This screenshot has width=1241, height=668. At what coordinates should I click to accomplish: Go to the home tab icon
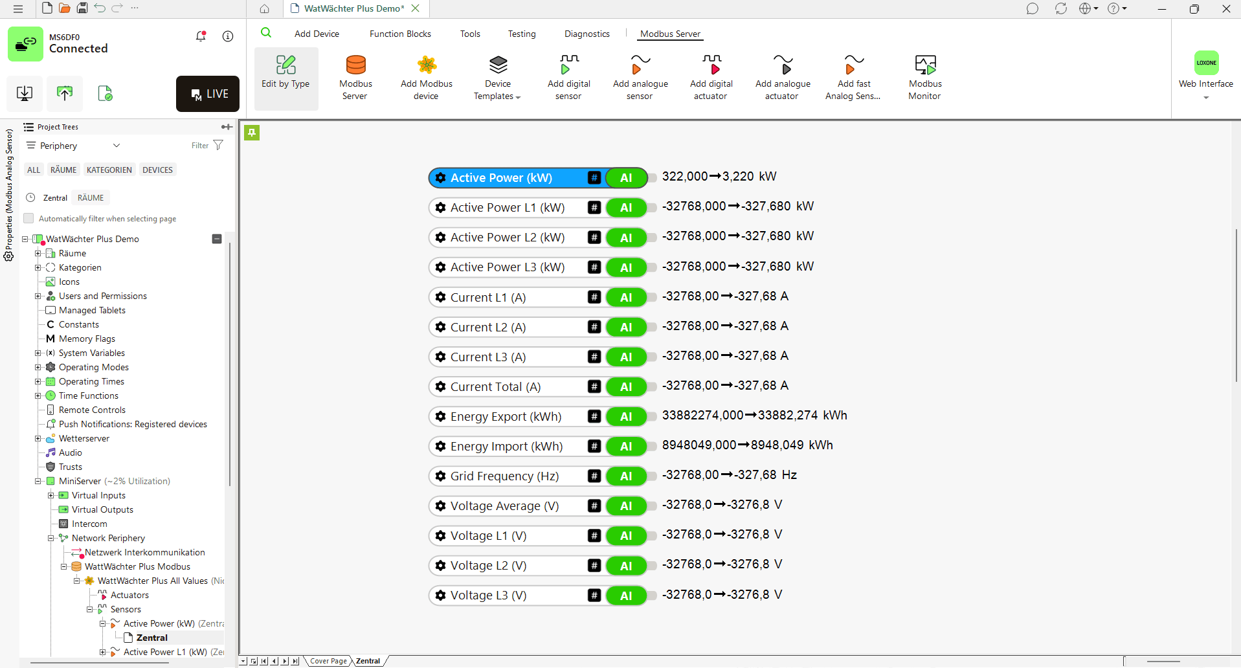tap(264, 8)
